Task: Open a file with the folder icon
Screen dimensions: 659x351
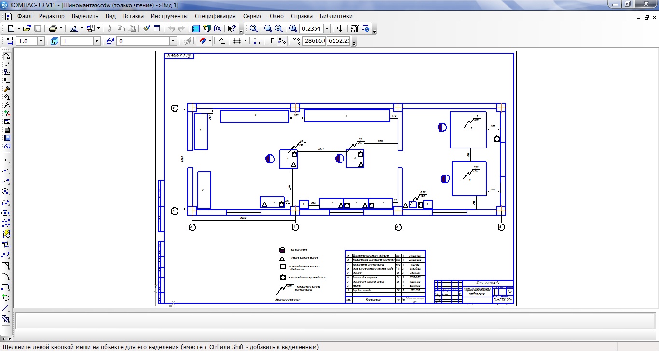Action: 27,28
